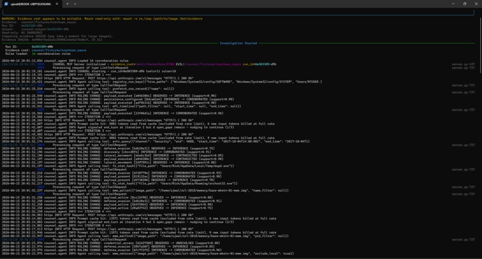Click the PowerShell icon on the terminal tab
Viewport: 482px width, 259px height.
(x=6, y=4)
